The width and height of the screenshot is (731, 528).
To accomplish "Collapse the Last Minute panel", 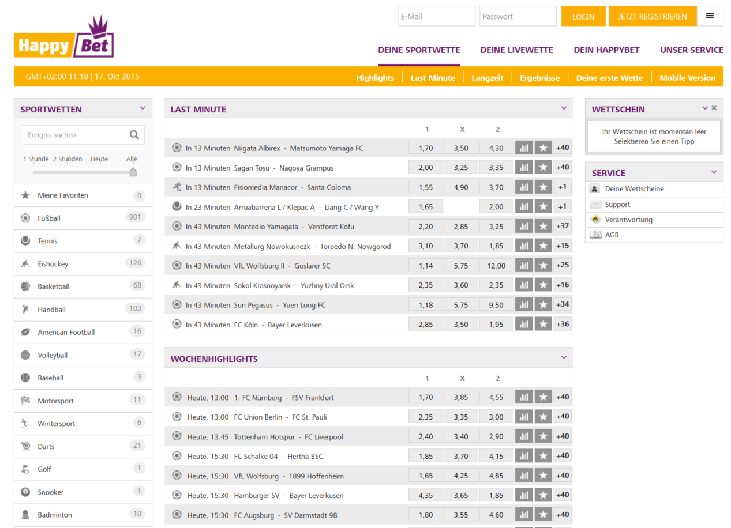I will (x=564, y=108).
